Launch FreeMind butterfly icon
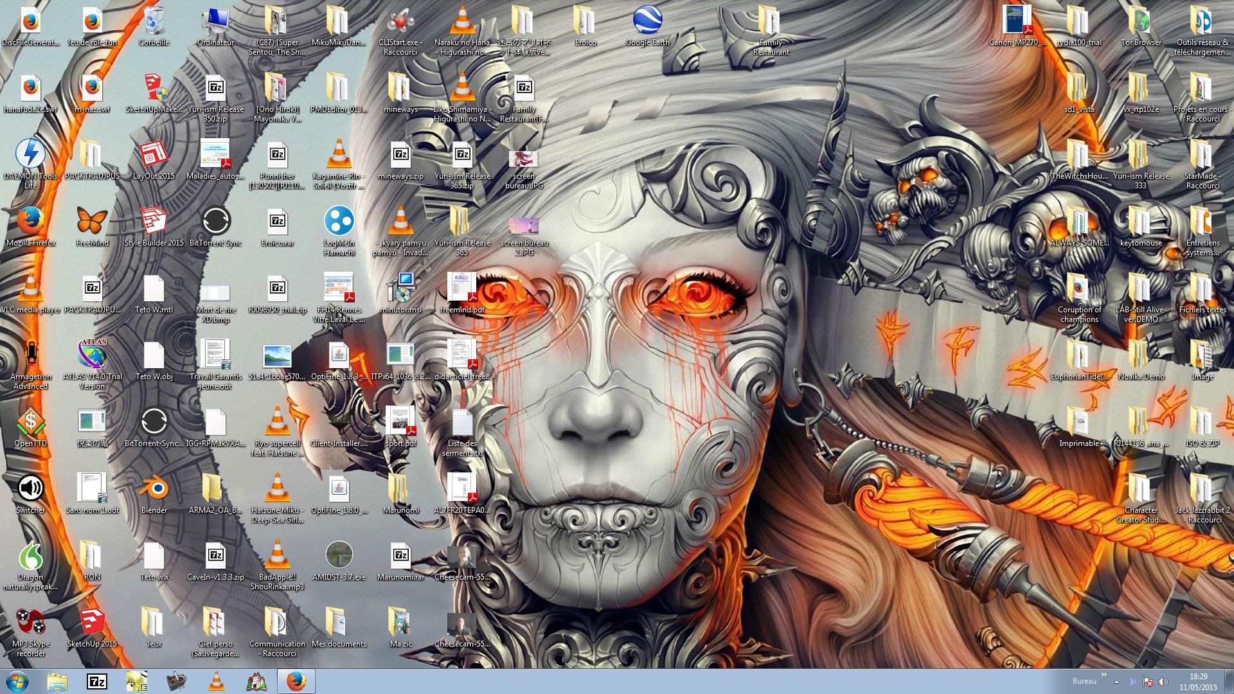This screenshot has height=694, width=1234. point(92,226)
